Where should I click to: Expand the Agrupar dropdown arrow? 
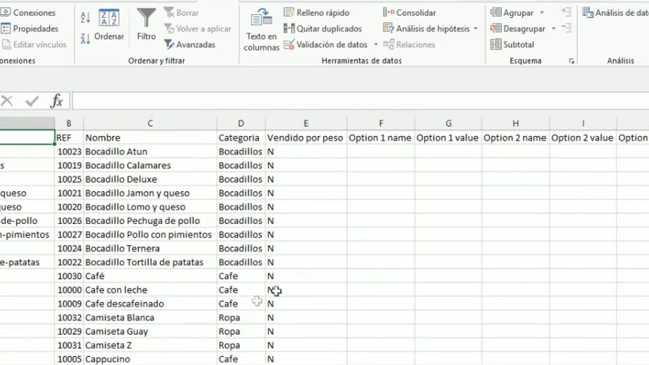[x=542, y=13]
